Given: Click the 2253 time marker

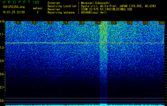Looking at the screenshot, I should coord(50,23).
